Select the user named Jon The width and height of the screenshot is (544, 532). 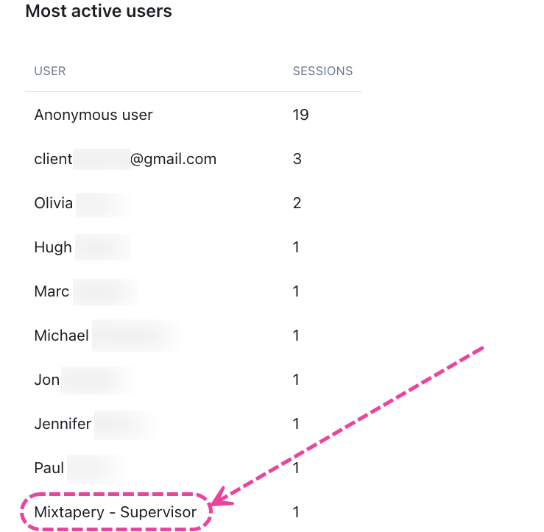pyautogui.click(x=47, y=380)
